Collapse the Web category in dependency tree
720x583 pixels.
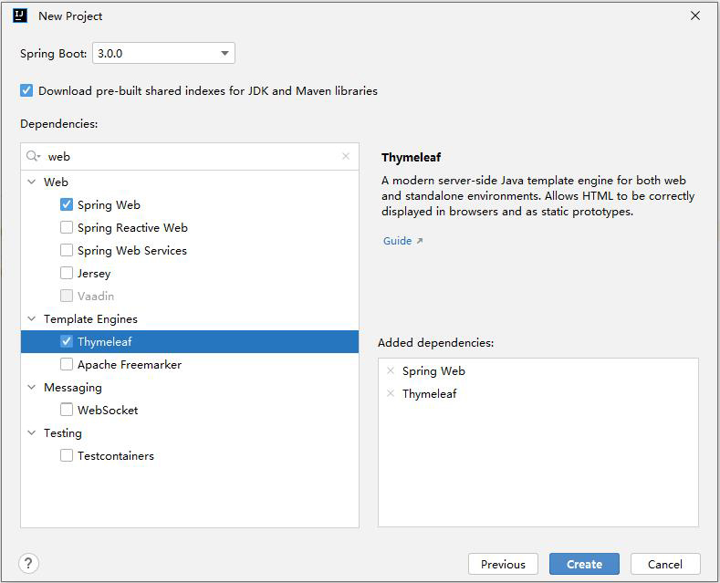[32, 182]
